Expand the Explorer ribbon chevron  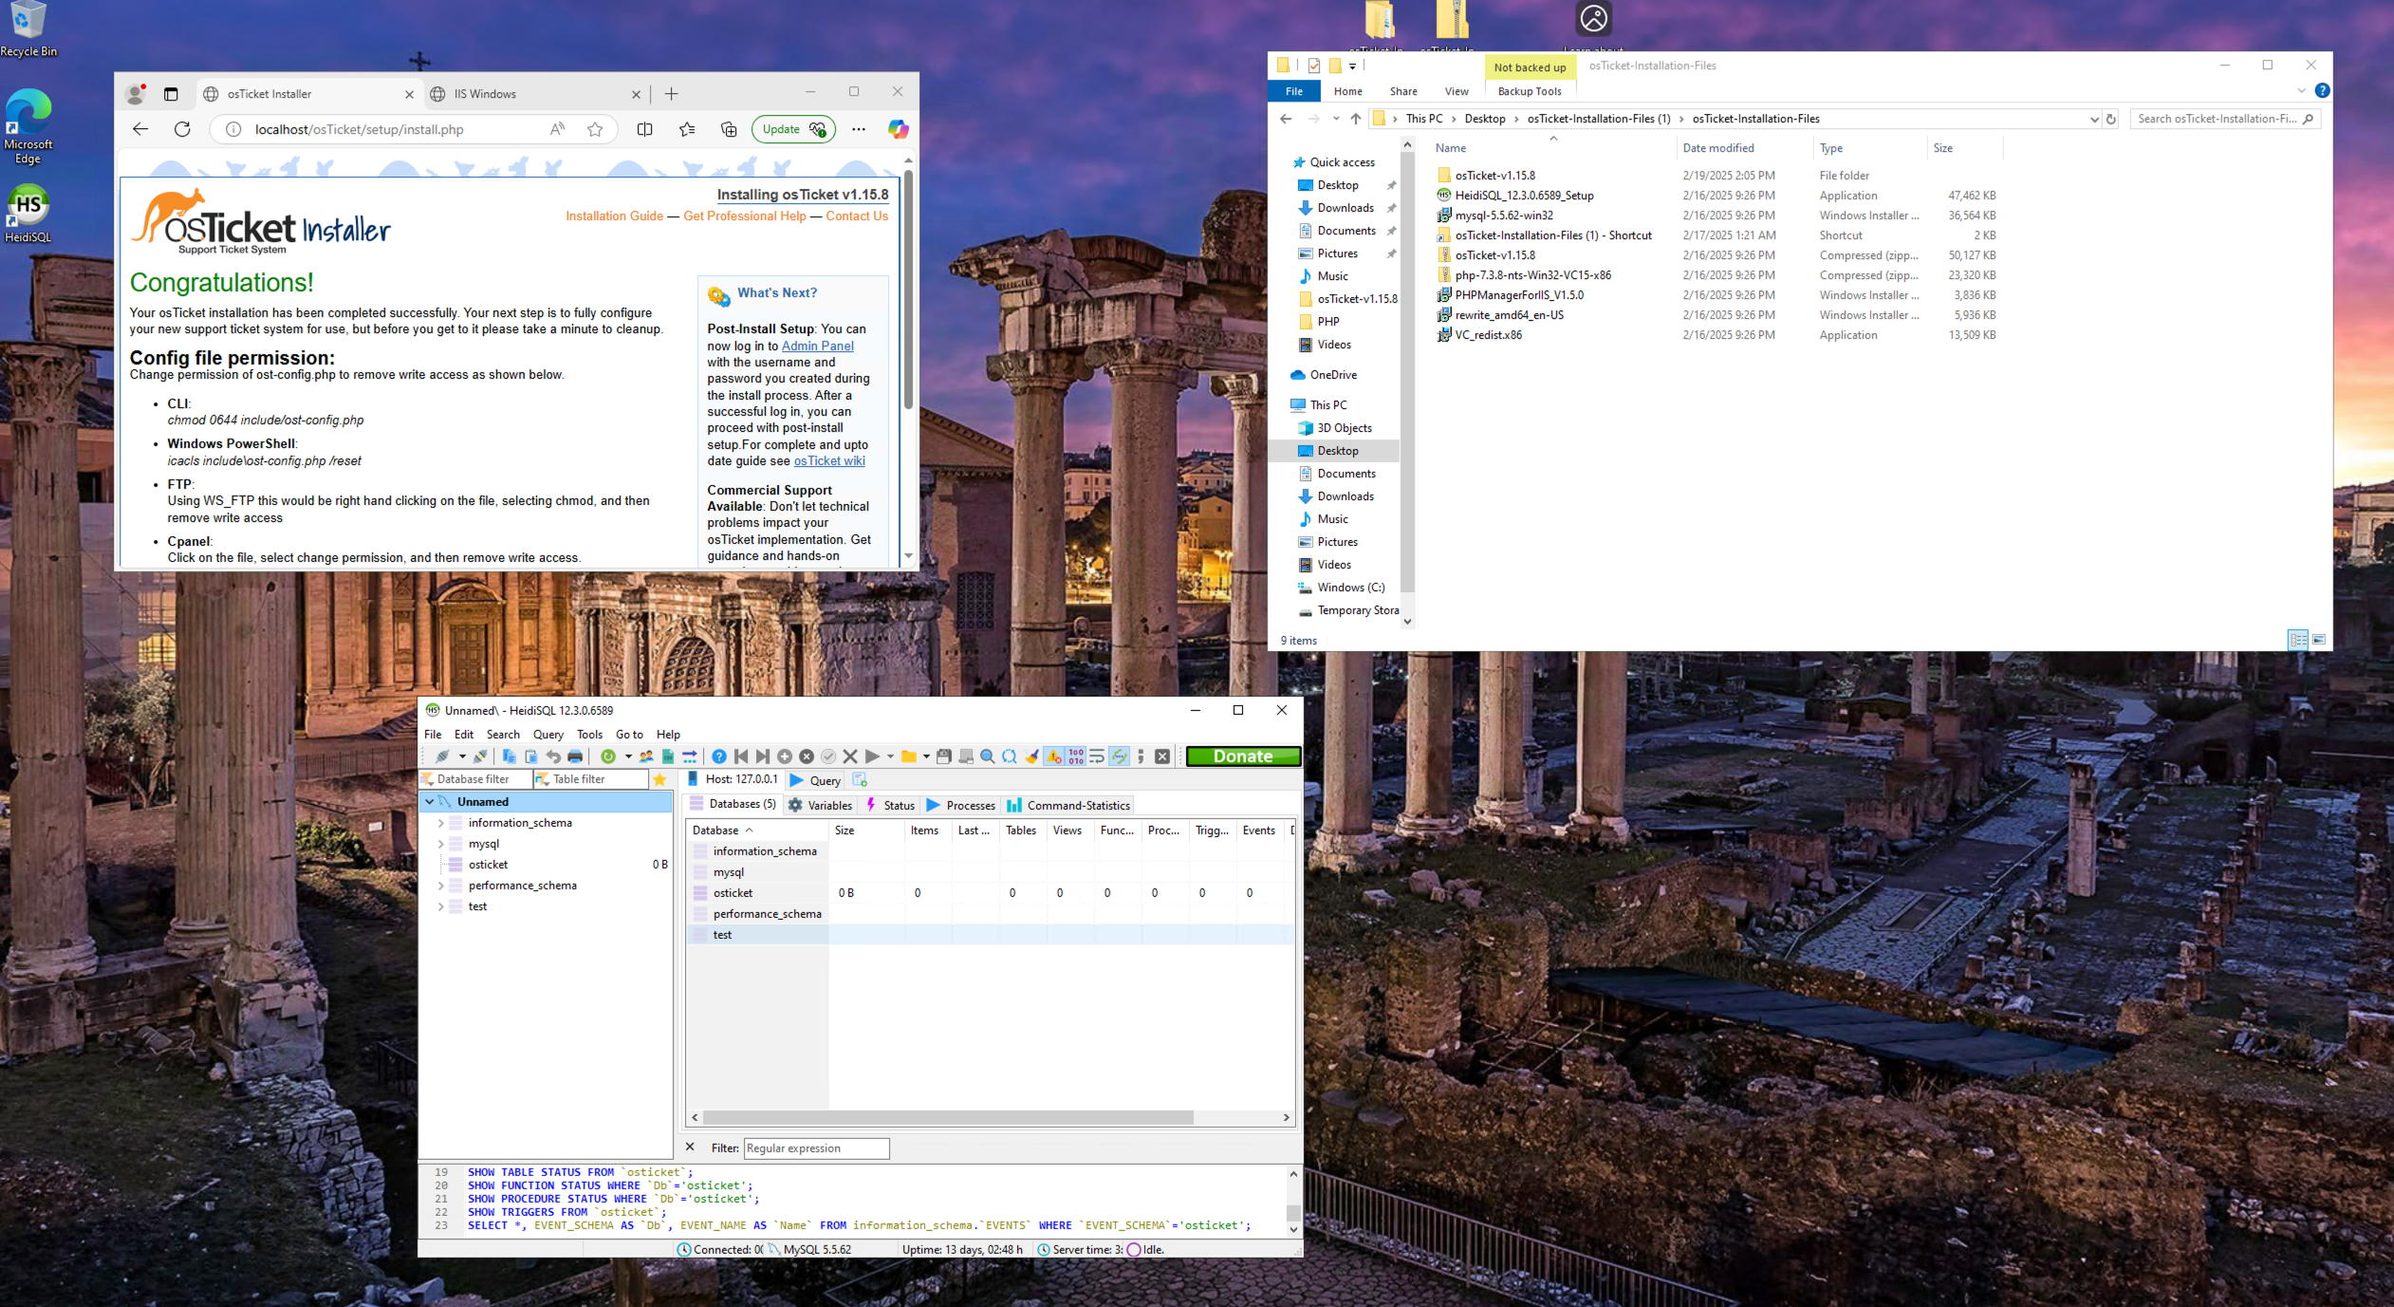2301,91
